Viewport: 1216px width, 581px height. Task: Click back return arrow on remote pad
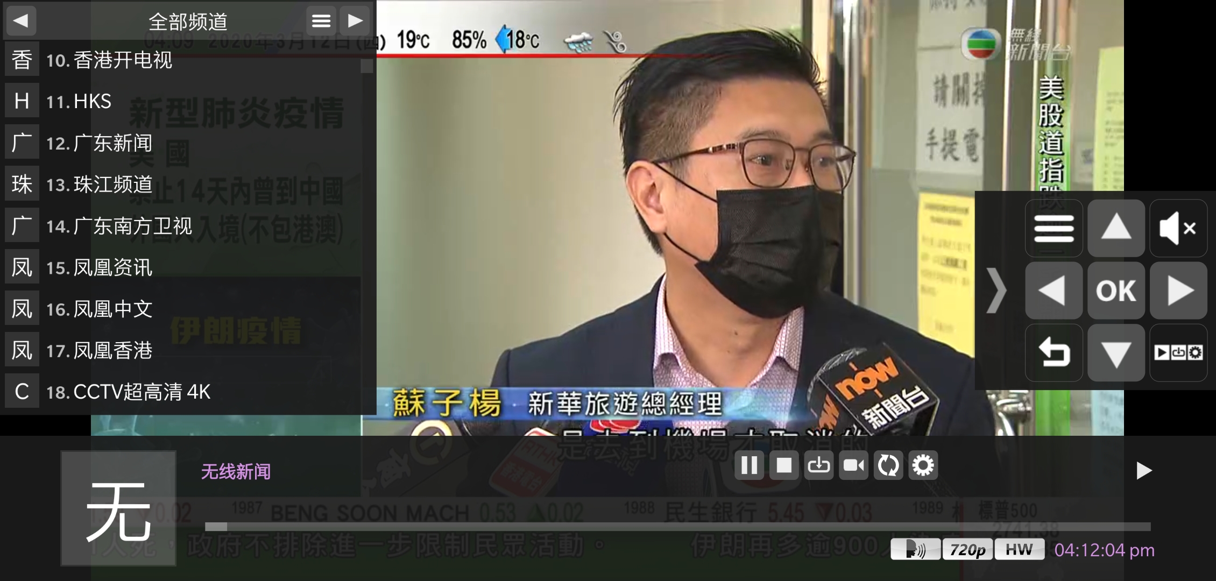tap(1054, 353)
